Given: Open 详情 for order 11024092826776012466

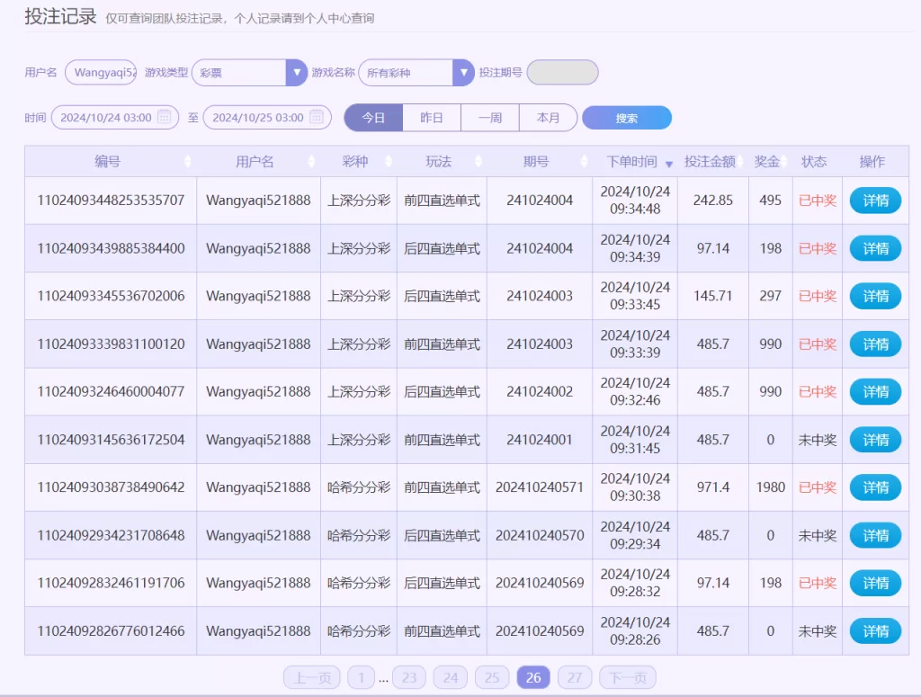Looking at the screenshot, I should coord(875,632).
